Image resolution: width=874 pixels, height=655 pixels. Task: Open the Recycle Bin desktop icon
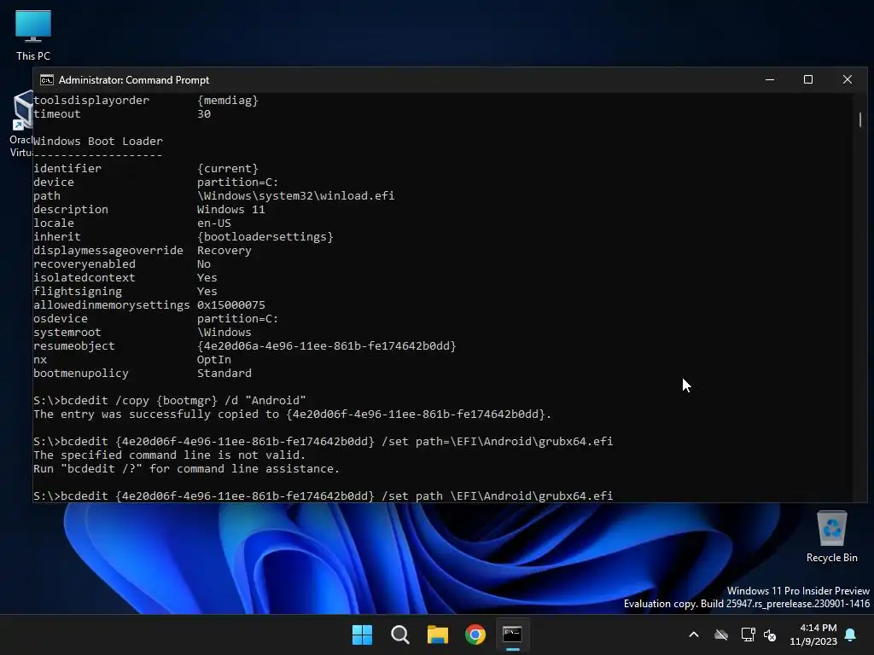click(831, 536)
